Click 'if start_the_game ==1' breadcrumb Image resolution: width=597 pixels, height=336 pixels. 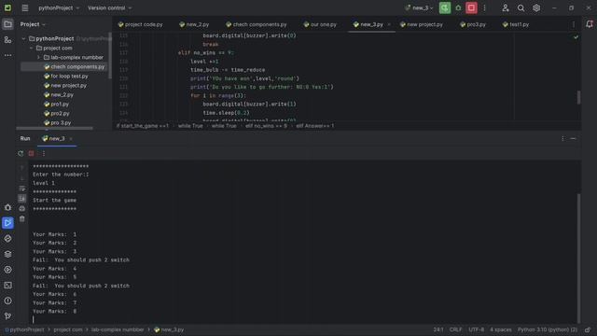(143, 126)
